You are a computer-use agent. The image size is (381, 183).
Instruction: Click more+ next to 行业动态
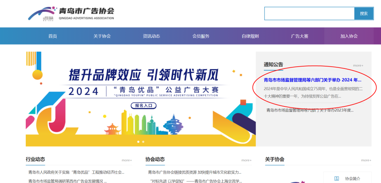pyautogui.click(x=127, y=160)
